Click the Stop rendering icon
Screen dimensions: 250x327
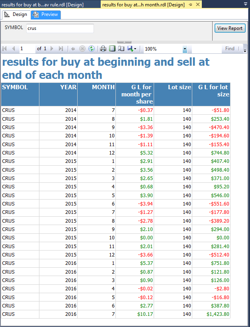[82, 49]
